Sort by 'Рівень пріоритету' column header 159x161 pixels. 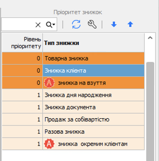pyautogui.click(x=22, y=43)
